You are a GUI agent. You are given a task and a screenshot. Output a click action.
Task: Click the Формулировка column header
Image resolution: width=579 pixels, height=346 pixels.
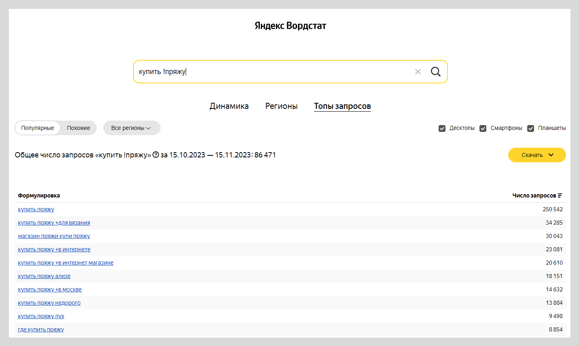pos(39,195)
